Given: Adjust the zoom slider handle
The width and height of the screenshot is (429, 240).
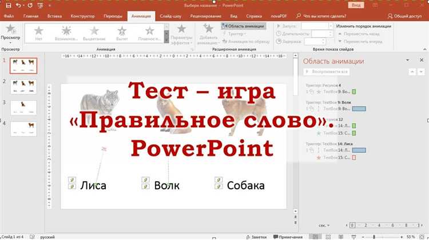Looking at the screenshot, I should [374, 237].
